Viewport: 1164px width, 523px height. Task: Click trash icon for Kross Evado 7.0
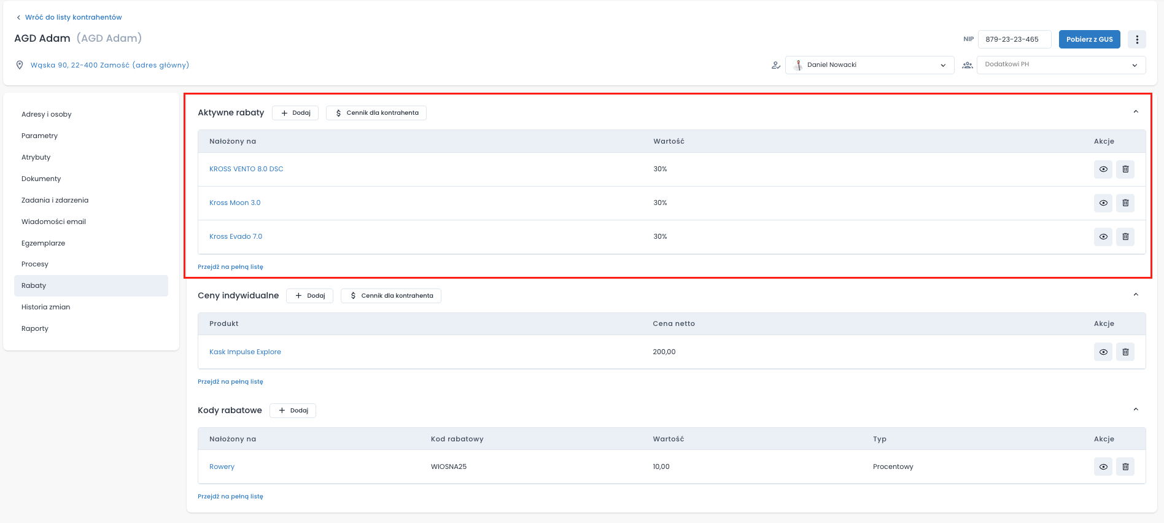point(1125,237)
